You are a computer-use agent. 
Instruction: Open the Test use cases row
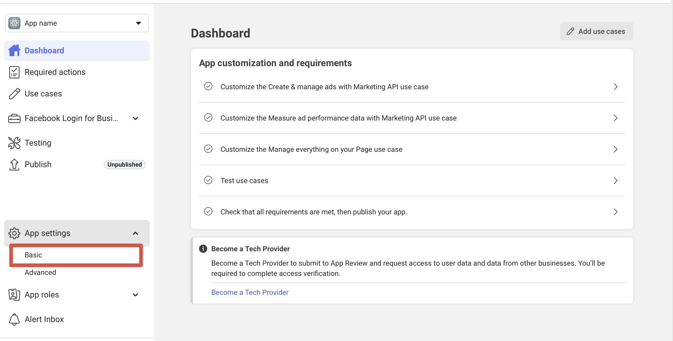click(412, 181)
